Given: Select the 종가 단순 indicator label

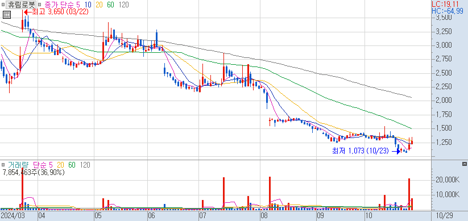Looking at the screenshot, I should click(60, 5).
